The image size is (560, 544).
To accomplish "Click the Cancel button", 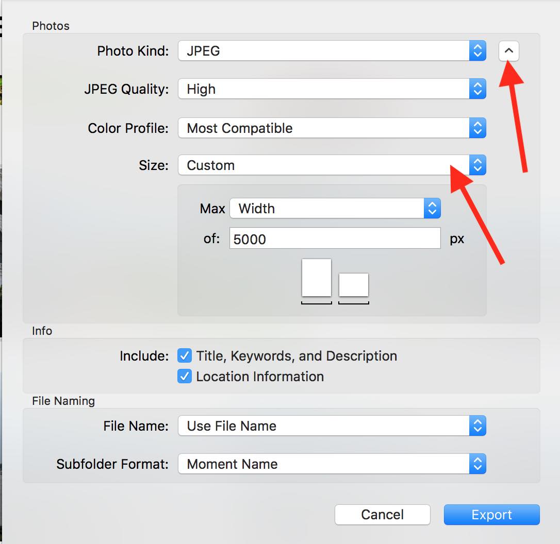I will click(382, 515).
